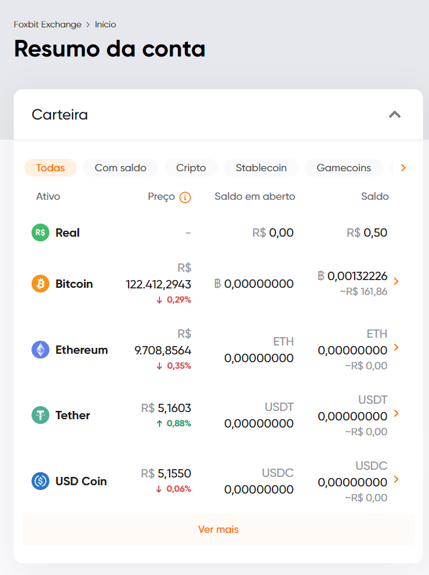This screenshot has width=429, height=575.
Task: Open Tether balance details arrow
Action: (396, 413)
